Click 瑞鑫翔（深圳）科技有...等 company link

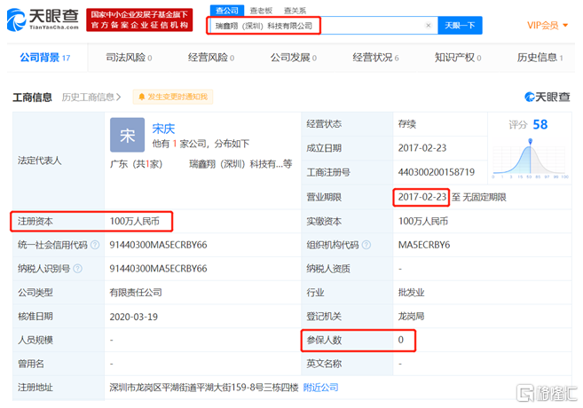coord(240,164)
